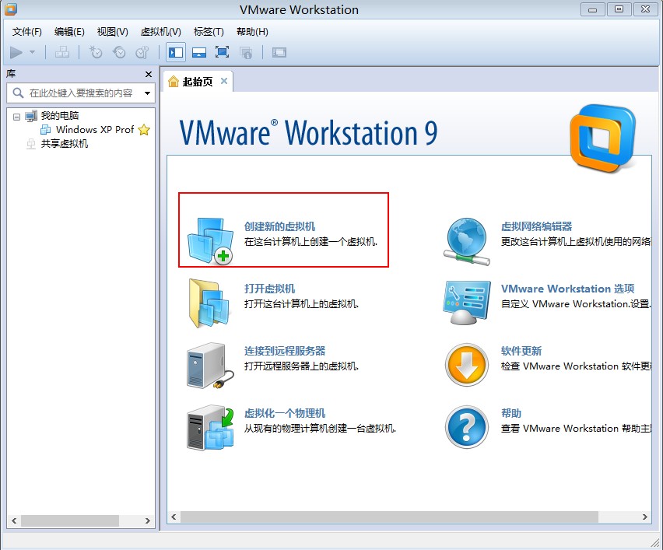
Task: Click the 帮助 question mark icon
Action: (467, 427)
